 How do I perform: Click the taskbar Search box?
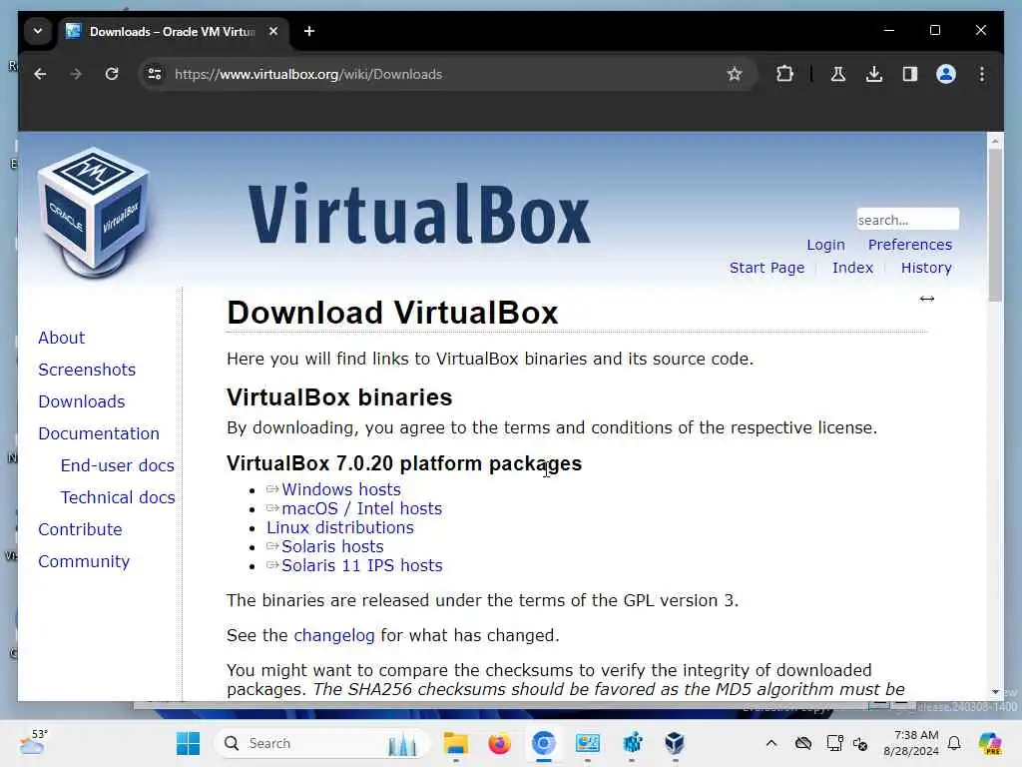tap(322, 743)
